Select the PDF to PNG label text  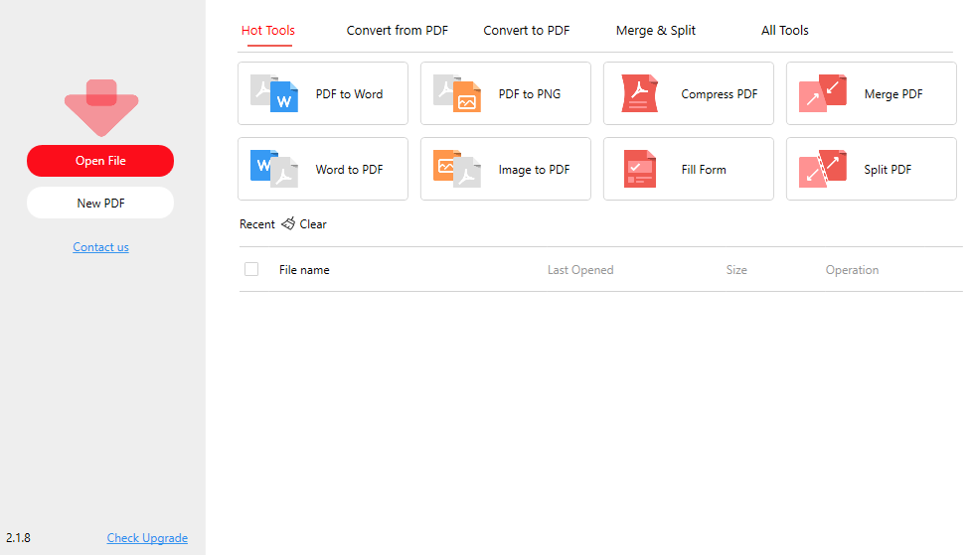[530, 94]
